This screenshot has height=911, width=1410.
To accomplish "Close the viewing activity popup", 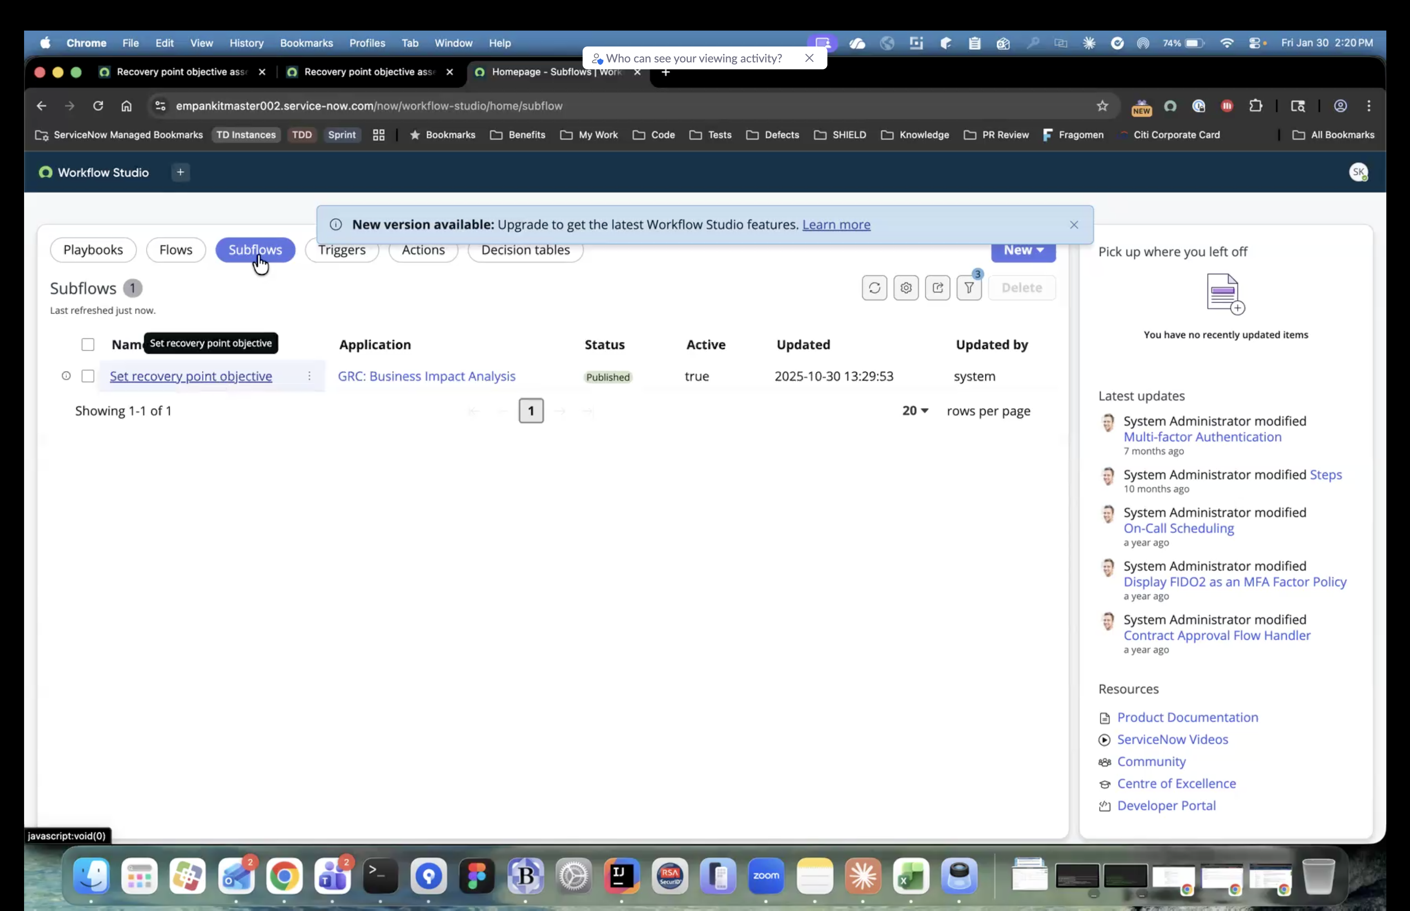I will point(809,58).
